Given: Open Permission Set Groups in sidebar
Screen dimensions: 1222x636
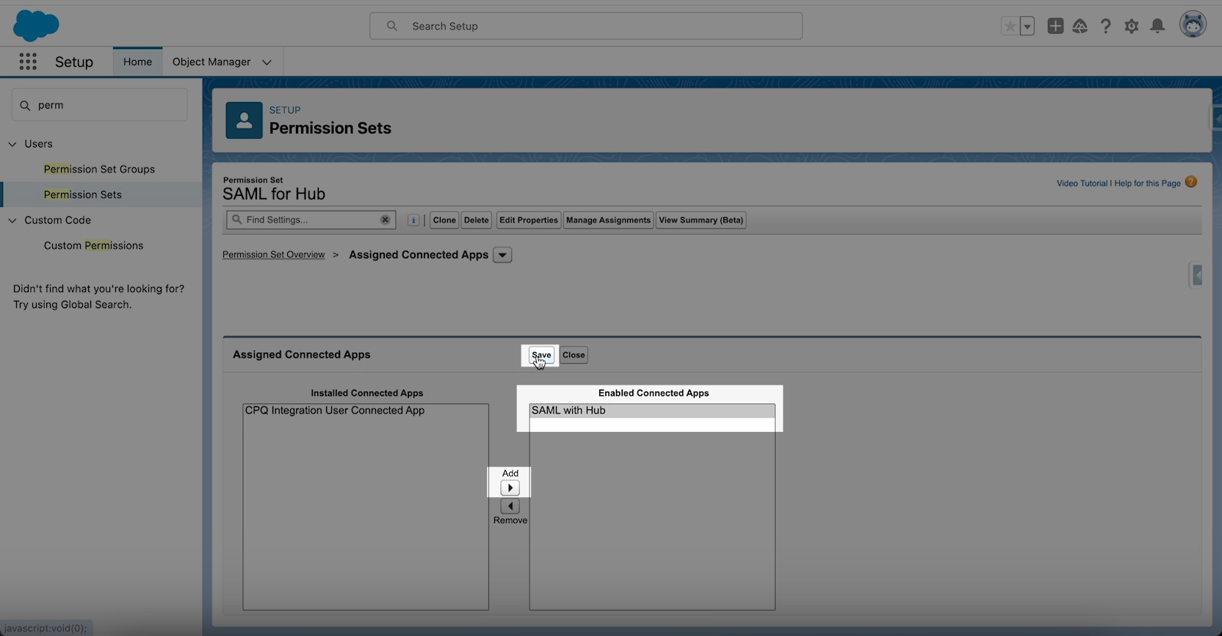Looking at the screenshot, I should point(99,169).
